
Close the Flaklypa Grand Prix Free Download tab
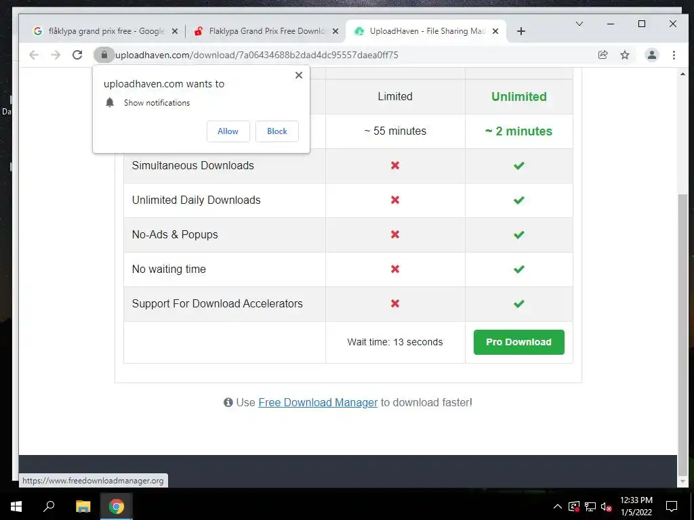[335, 31]
